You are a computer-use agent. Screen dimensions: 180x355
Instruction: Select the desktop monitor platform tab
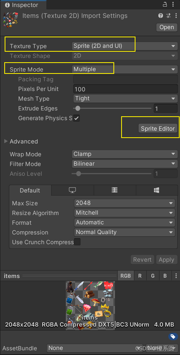point(72,190)
